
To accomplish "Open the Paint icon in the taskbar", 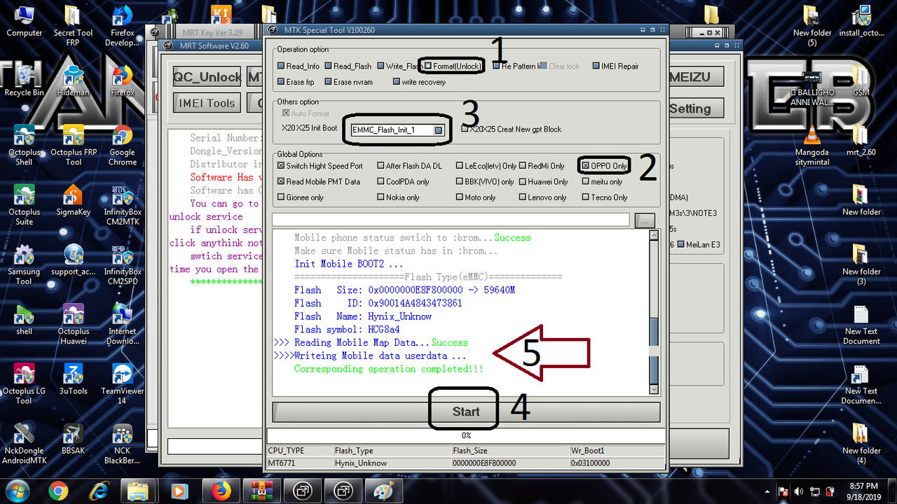I will click(383, 491).
